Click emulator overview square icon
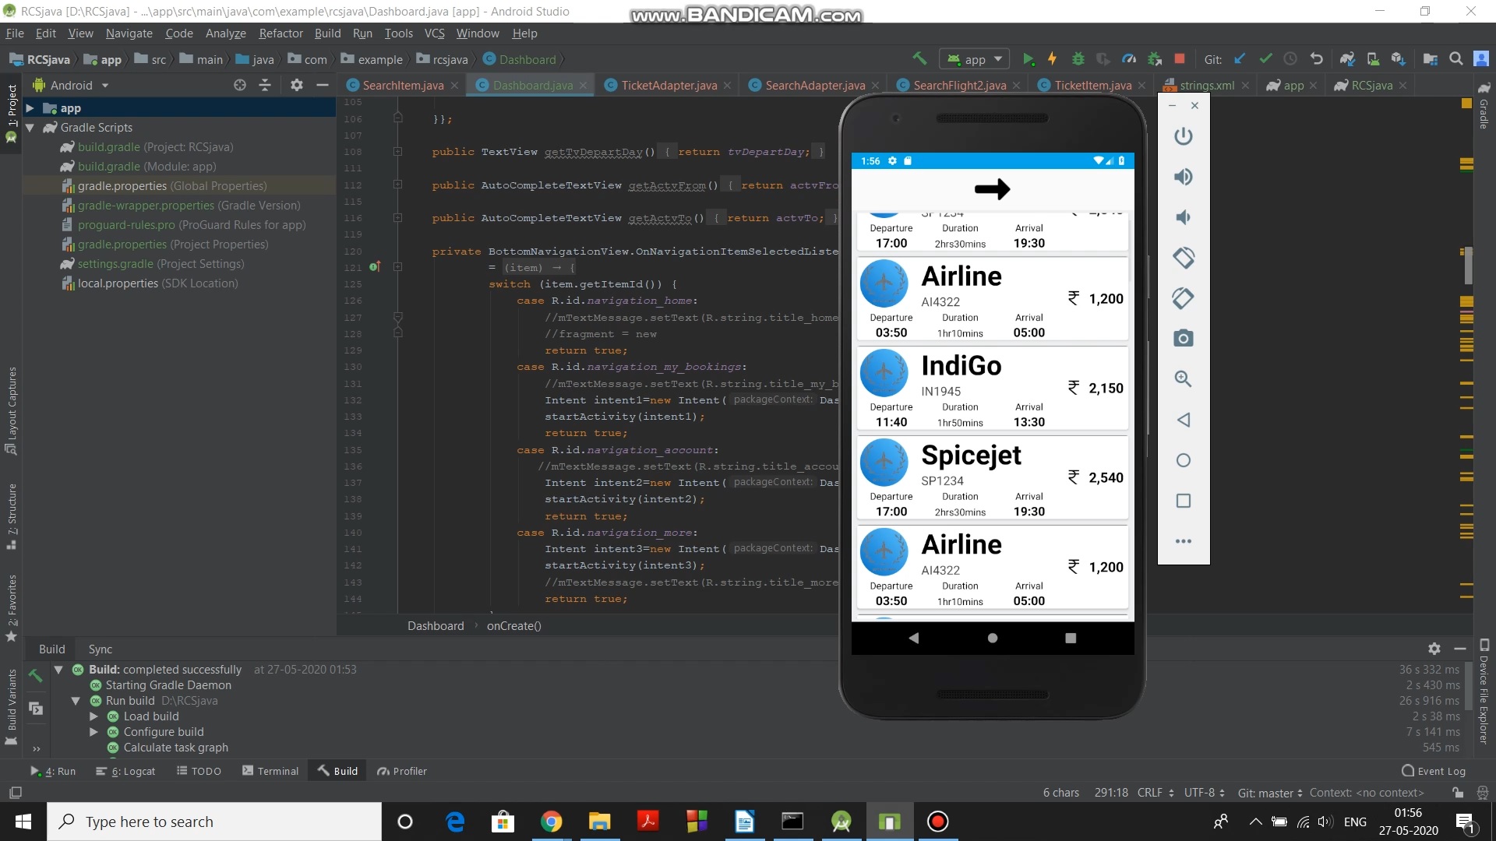The image size is (1496, 841). tap(1184, 501)
